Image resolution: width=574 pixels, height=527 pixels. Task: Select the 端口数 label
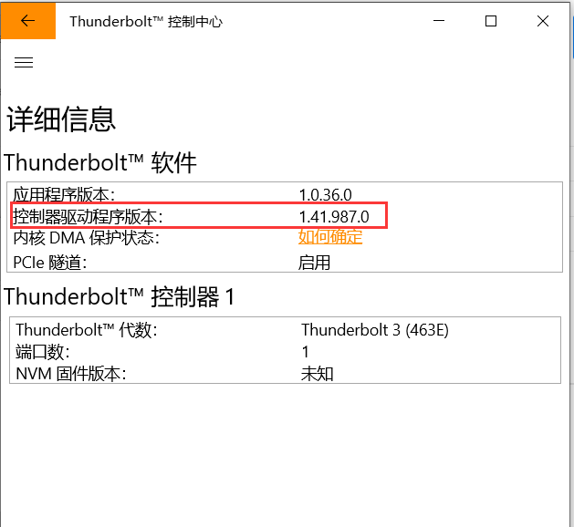[43, 352]
